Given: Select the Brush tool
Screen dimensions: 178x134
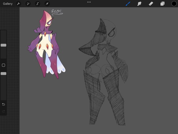Looking at the screenshot, I should [128, 4].
